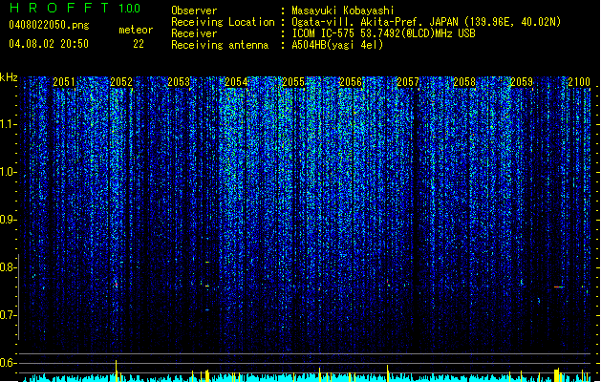Click the 'Receiving antenna' label

click(220, 45)
